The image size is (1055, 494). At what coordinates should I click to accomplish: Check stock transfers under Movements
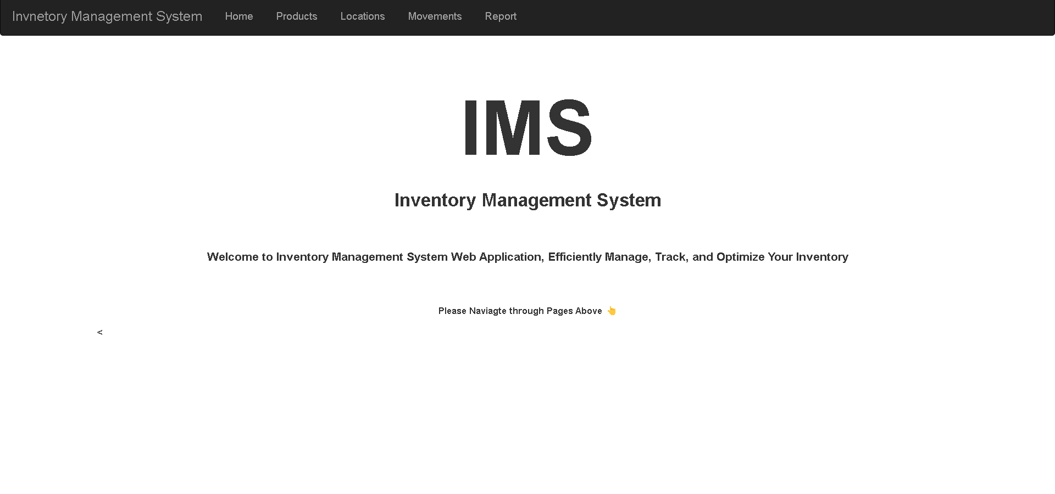pos(435,16)
